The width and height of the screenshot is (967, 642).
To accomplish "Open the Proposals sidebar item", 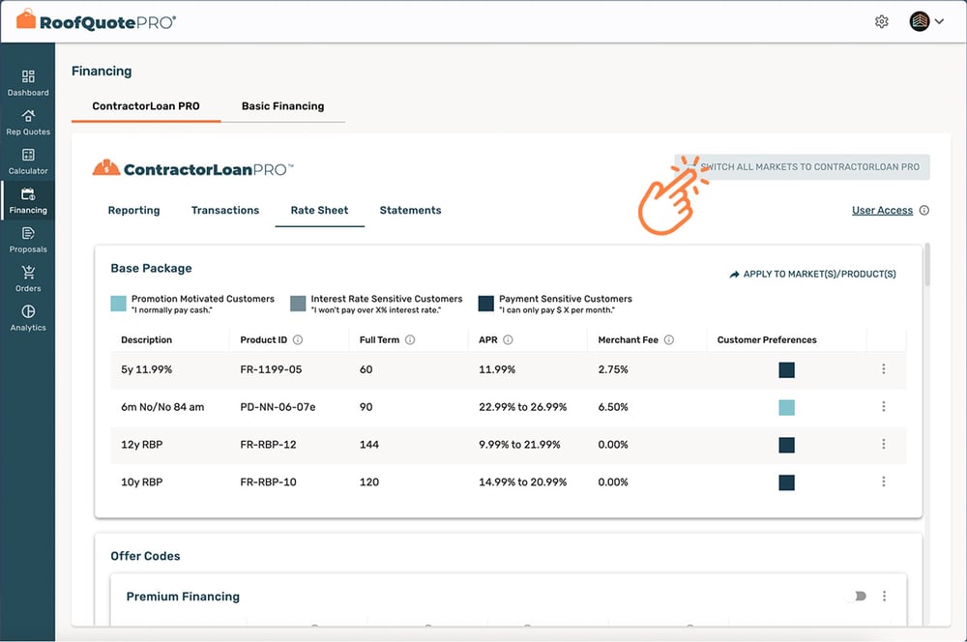I will pyautogui.click(x=28, y=240).
